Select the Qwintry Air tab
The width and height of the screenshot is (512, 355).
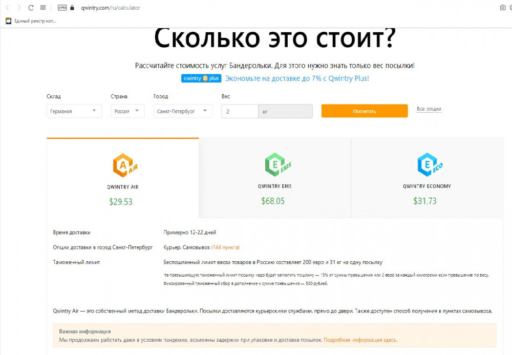[122, 178]
